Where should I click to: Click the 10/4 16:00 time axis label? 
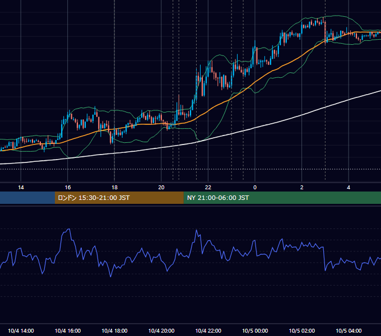tap(68, 330)
